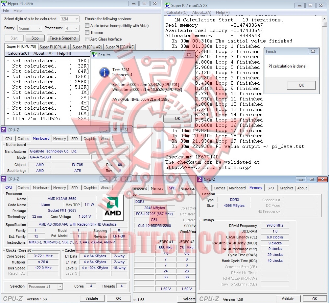Screen dimensions: 329x303
Task: Click OK in processor CPU-Z window
Action: point(119,298)
